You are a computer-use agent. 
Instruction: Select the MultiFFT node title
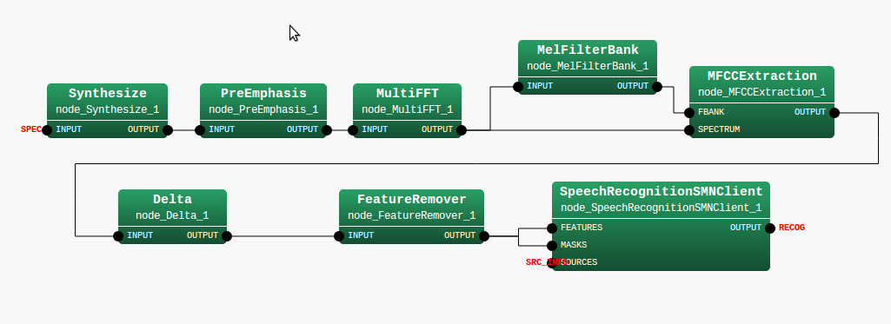(x=408, y=94)
